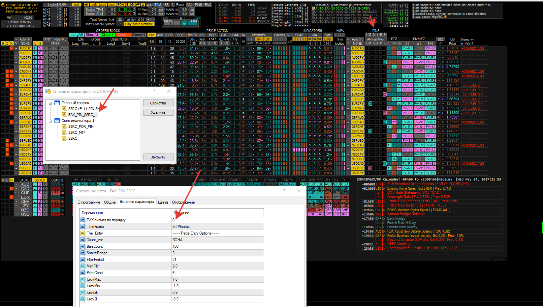This screenshot has height=307, width=543.
Task: Collapse the Главный график tree node
Action: pos(50,103)
